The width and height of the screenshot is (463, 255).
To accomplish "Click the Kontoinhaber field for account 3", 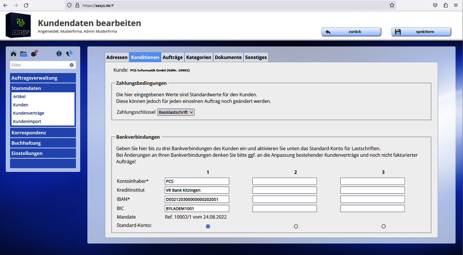I will pos(373,181).
